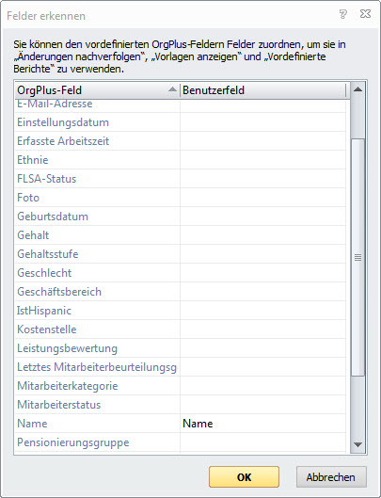
Task: Click Benutzerfeld cell next to Geburtsdatum
Action: tap(262, 217)
